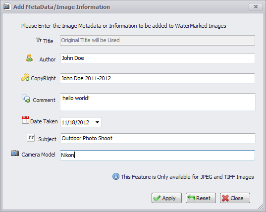Image resolution: width=266 pixels, height=212 pixels.
Task: Click the Title text icon
Action: coord(39,40)
